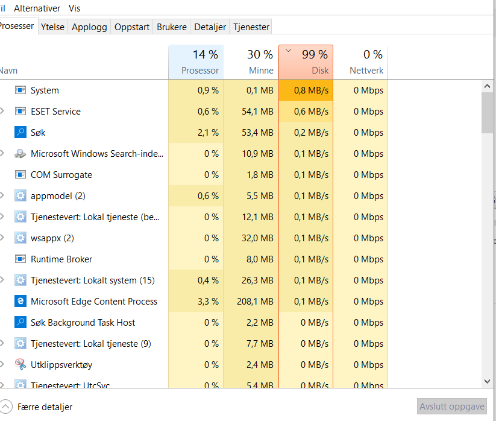496x421 pixels.
Task: Expand Tjenestevert: Lokal tjeneste (be... group
Action: point(2,217)
